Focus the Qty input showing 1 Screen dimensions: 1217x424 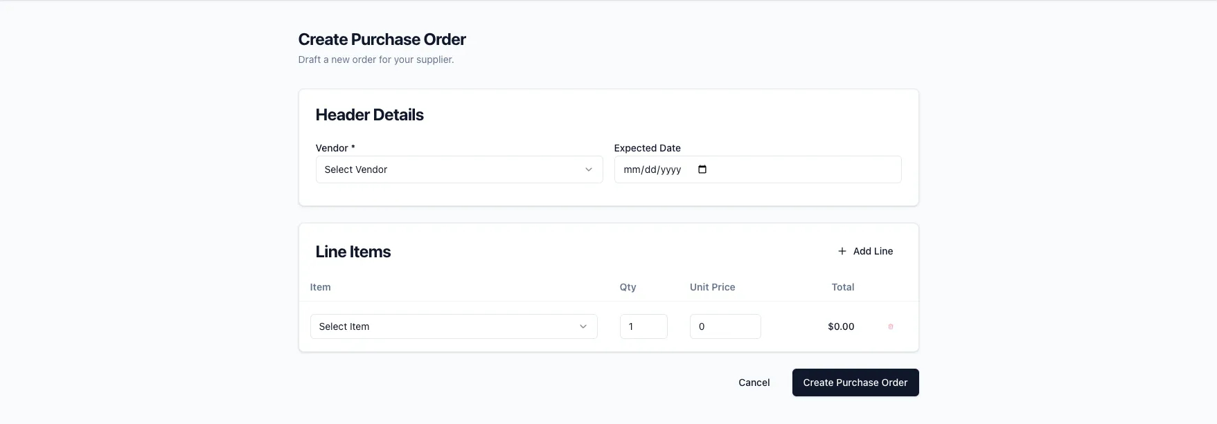pyautogui.click(x=643, y=326)
